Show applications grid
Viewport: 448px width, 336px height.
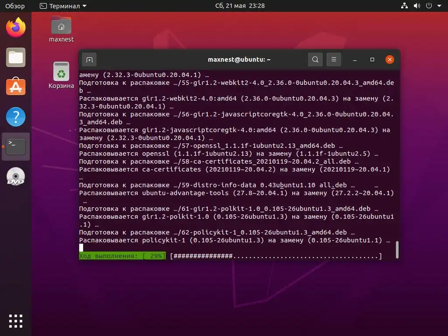click(x=16, y=321)
